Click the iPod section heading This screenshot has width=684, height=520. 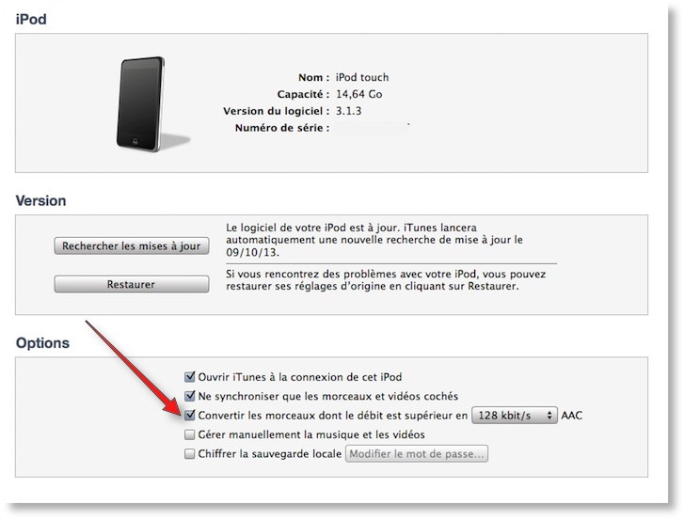(x=31, y=19)
